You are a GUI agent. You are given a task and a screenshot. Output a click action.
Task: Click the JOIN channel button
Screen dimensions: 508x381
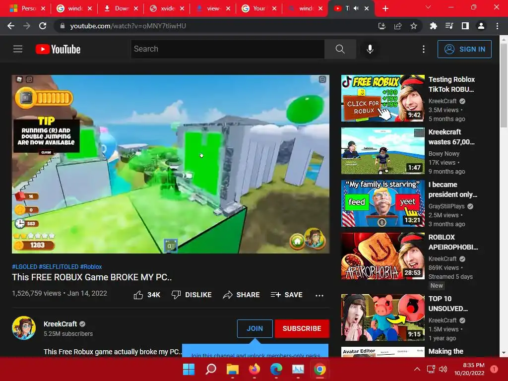tap(254, 328)
